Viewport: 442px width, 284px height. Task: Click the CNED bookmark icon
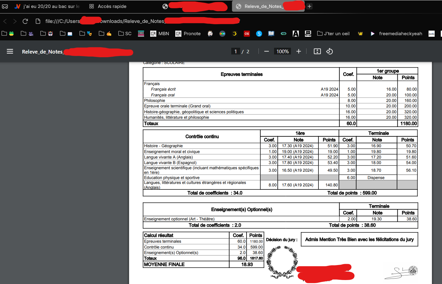coord(141,34)
